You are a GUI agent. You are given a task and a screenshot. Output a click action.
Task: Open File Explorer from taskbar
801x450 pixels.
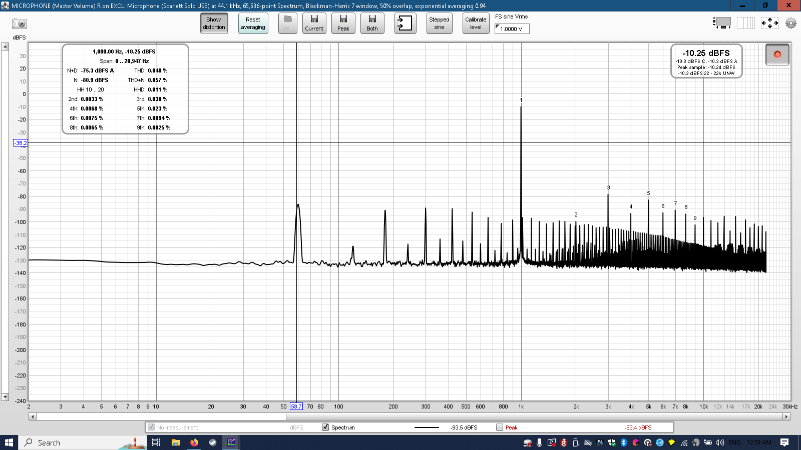(x=176, y=442)
